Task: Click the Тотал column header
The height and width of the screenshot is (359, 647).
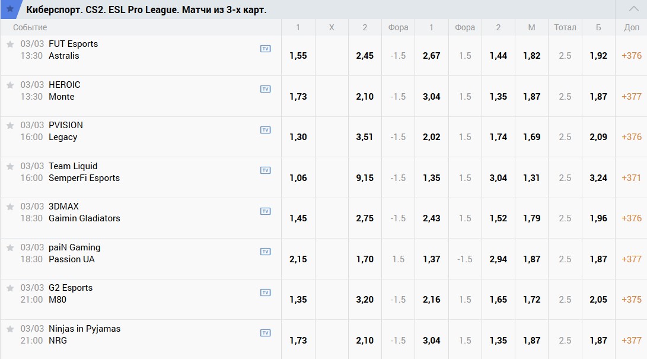Action: point(565,27)
